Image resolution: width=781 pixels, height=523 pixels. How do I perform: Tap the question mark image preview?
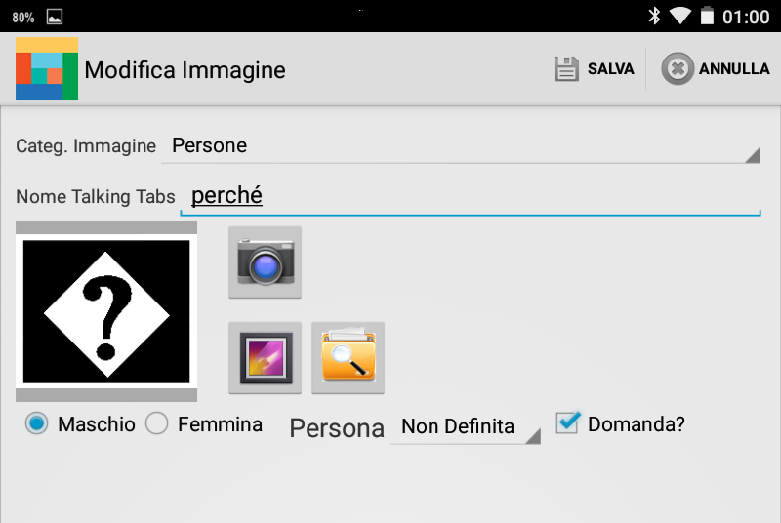[x=106, y=311]
